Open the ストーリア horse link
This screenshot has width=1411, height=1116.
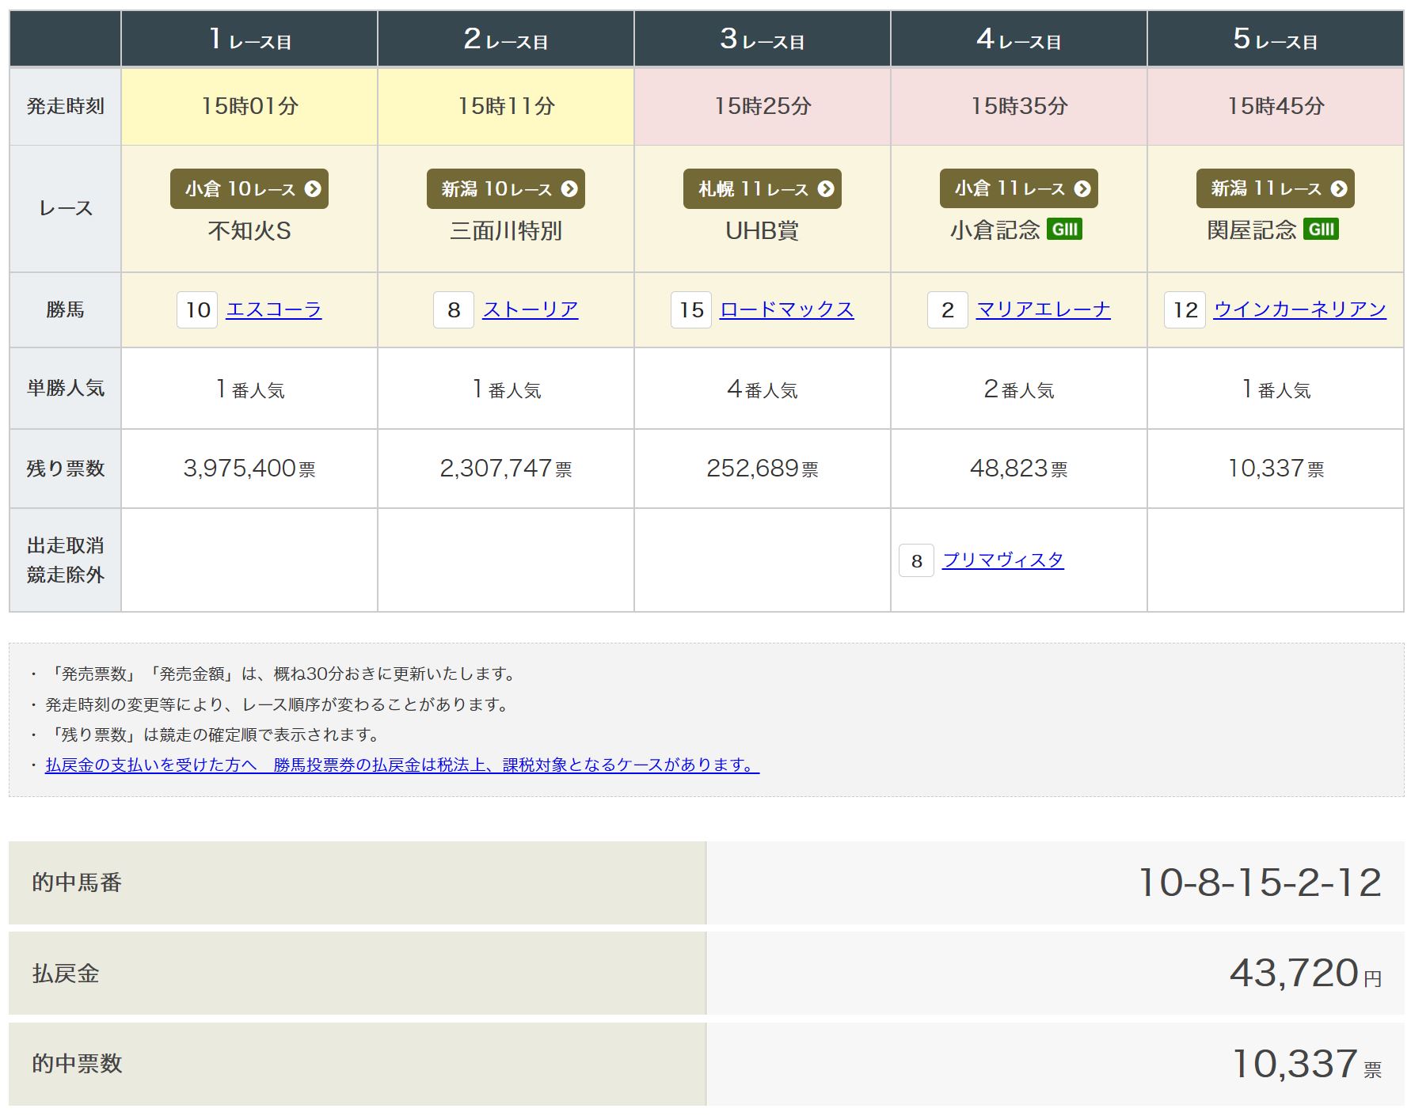click(x=531, y=309)
